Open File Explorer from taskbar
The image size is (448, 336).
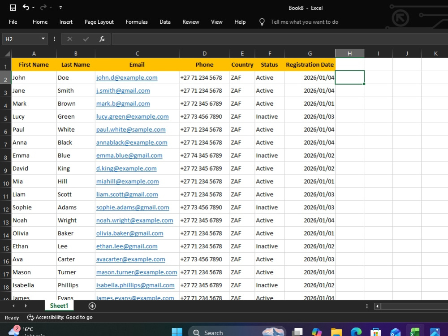[x=336, y=332]
